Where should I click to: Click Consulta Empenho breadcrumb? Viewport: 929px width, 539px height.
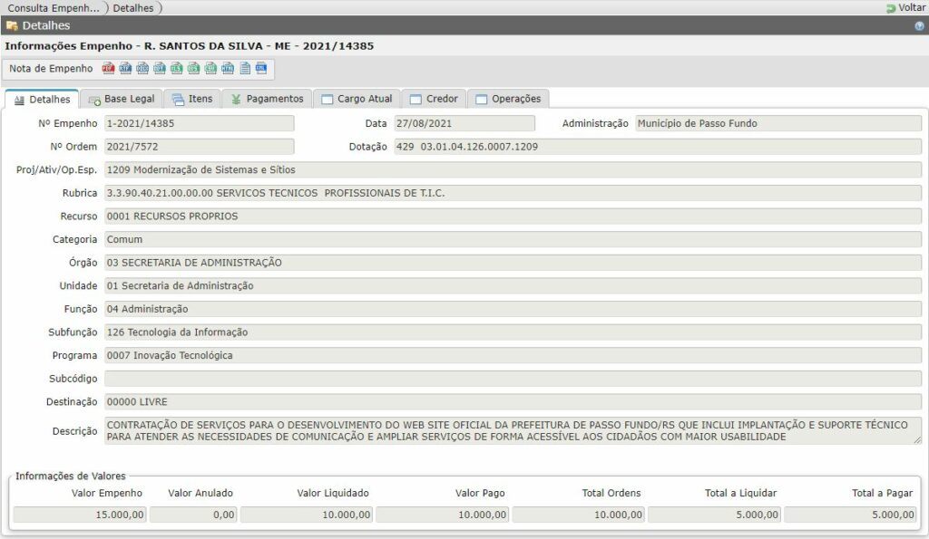point(53,7)
